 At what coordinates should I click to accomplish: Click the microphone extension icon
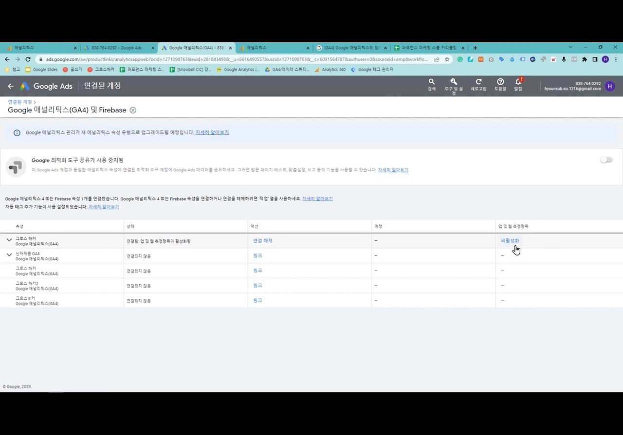click(x=564, y=59)
